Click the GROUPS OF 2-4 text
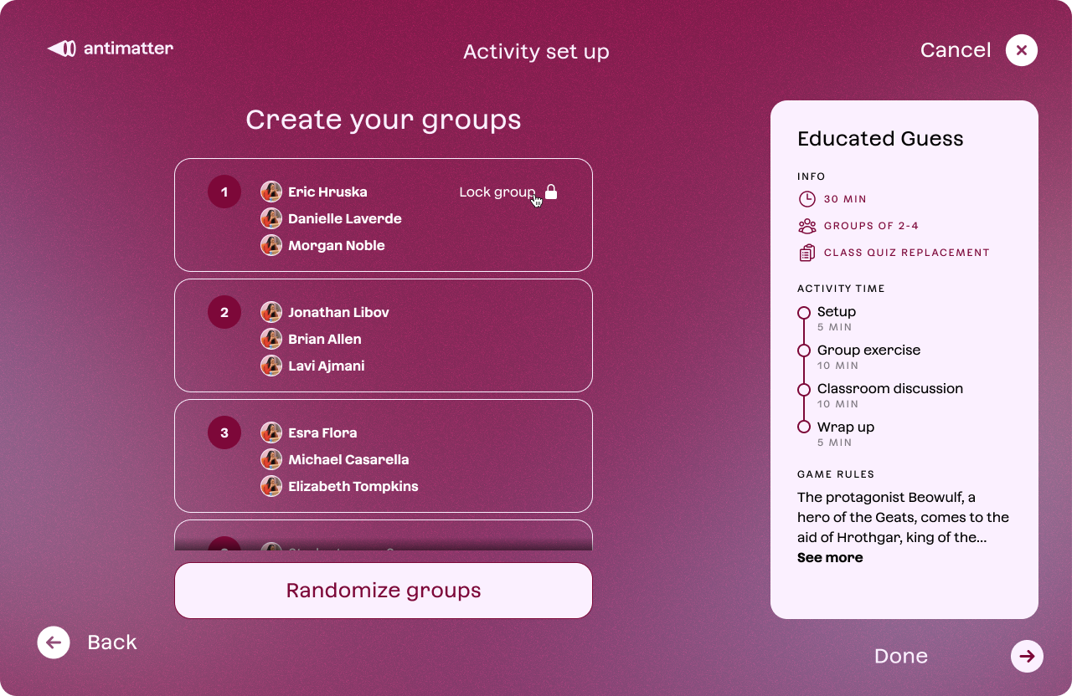This screenshot has width=1077, height=696. [872, 226]
